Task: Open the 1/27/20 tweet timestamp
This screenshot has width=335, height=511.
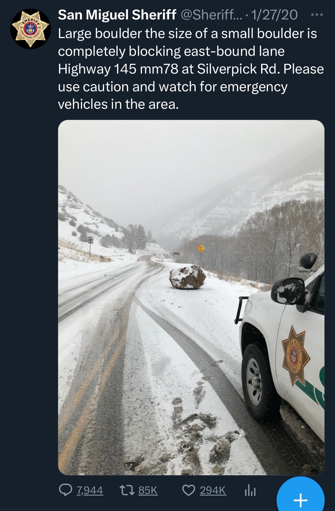Action: coord(274,15)
